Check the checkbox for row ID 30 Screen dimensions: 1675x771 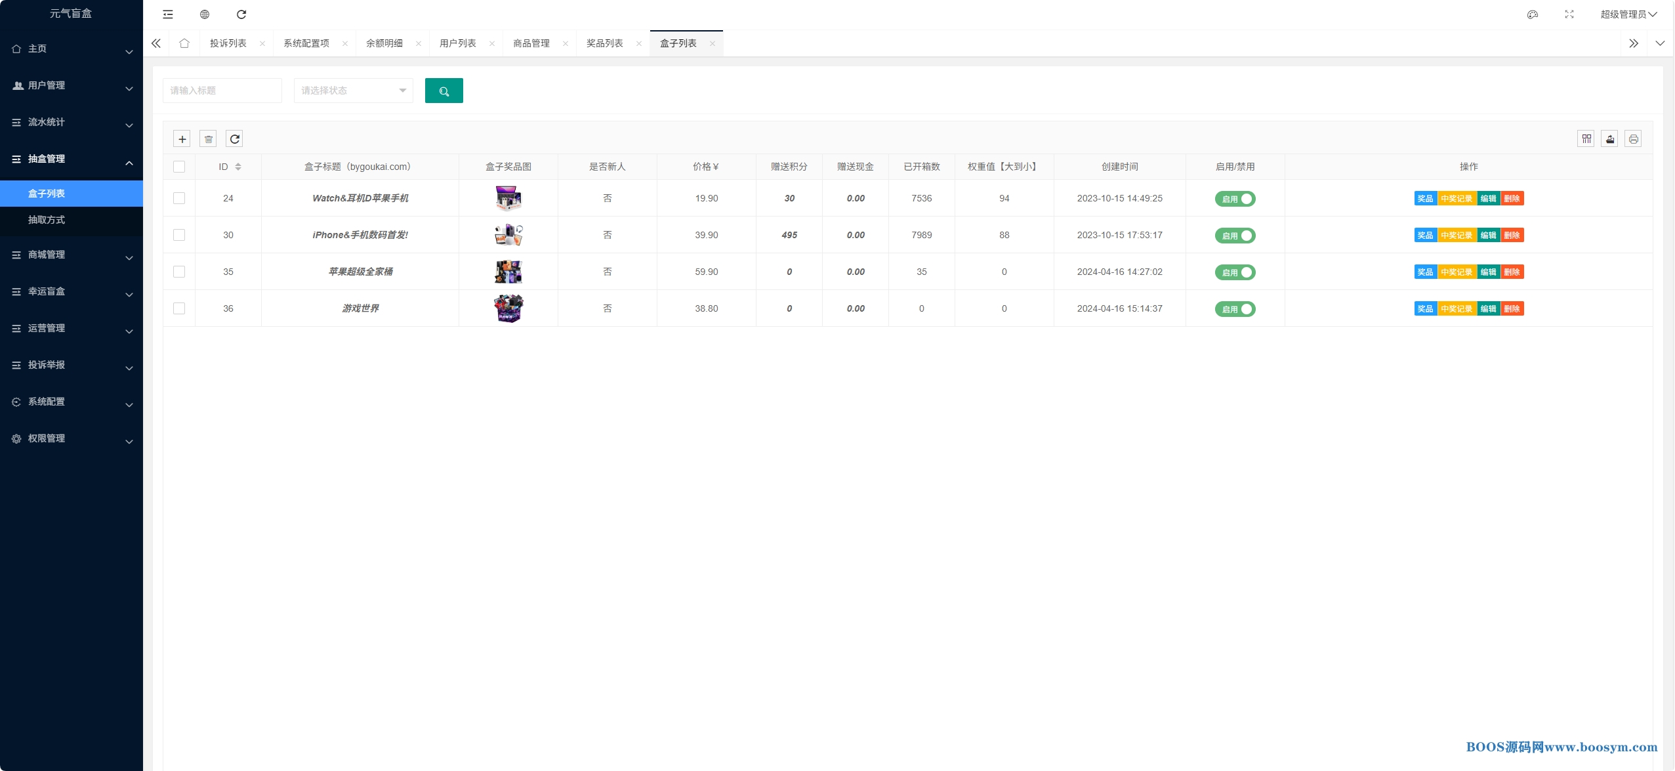click(179, 235)
